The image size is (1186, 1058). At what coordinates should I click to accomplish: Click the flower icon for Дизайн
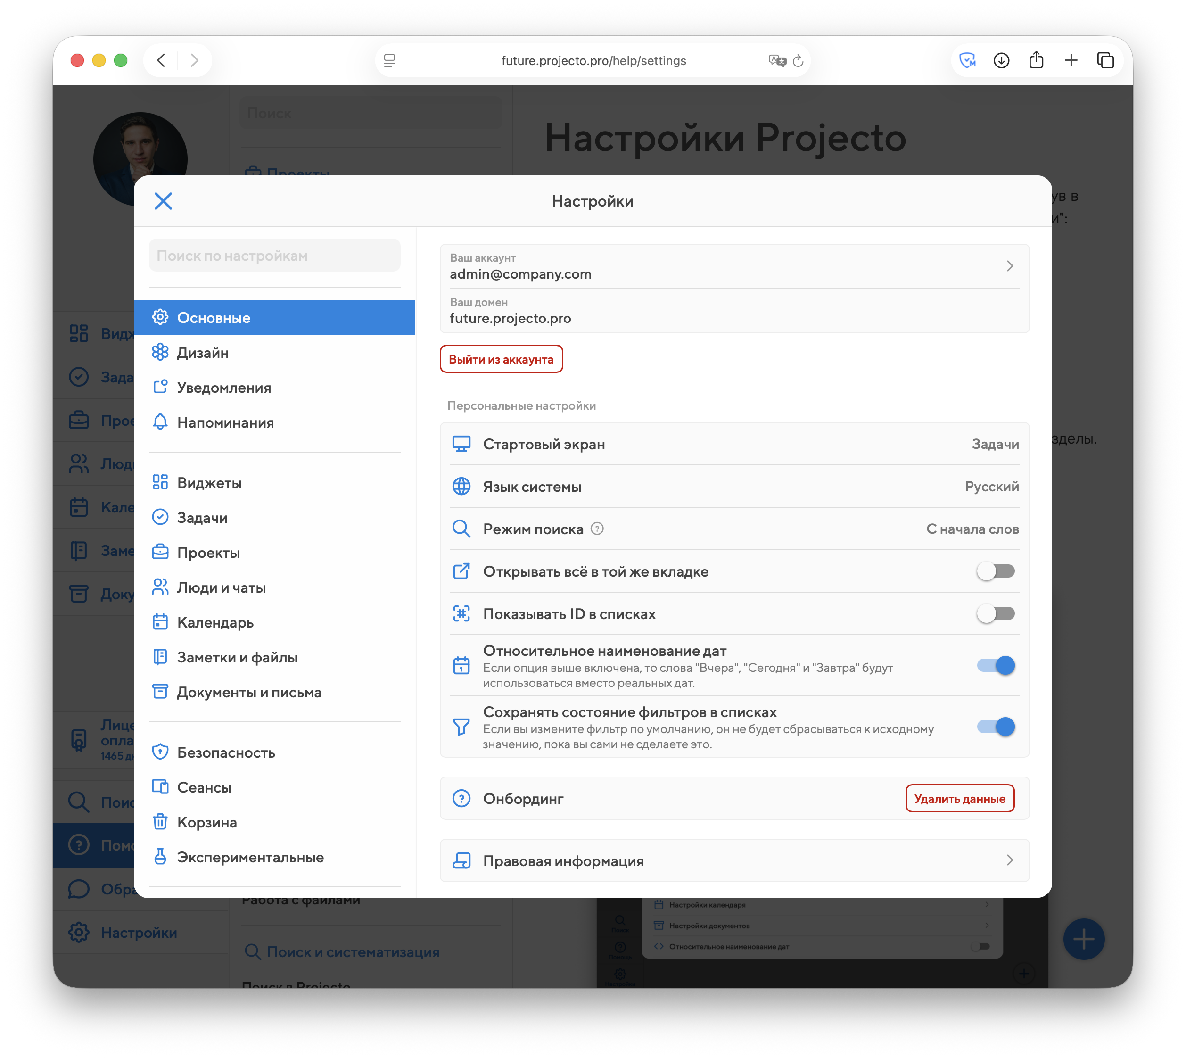(x=160, y=352)
